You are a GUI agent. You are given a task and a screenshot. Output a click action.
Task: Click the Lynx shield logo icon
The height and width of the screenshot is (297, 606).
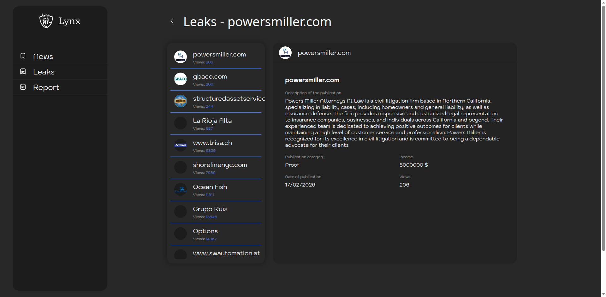tap(46, 21)
